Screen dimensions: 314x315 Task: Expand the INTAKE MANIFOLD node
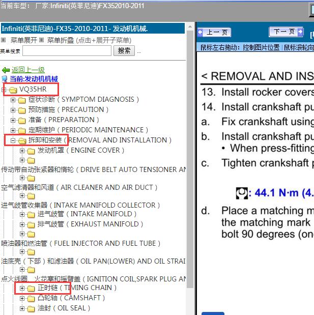[22, 215]
